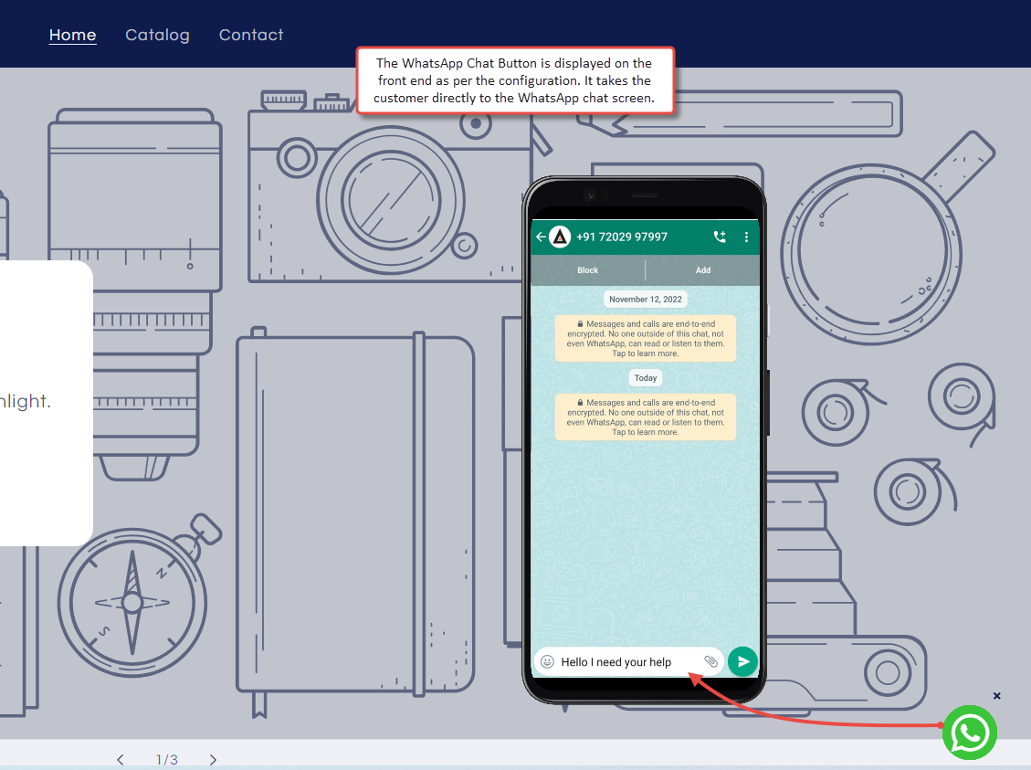
Task: Open the three-dot menu in chat header
Action: 746,237
